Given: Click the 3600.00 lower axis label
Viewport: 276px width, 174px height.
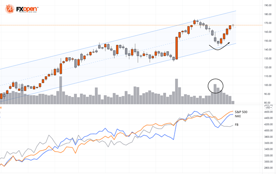Looking at the screenshot, I should (x=268, y=143).
